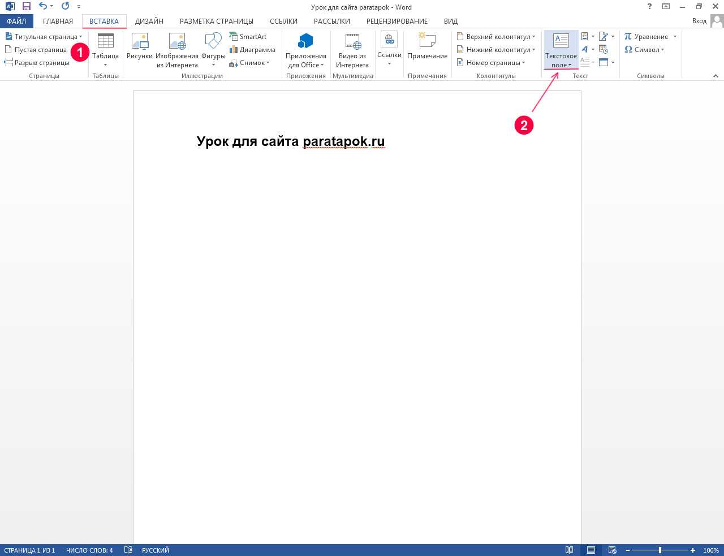Open the Quick Access Toolbar customize arrow

coord(79,7)
